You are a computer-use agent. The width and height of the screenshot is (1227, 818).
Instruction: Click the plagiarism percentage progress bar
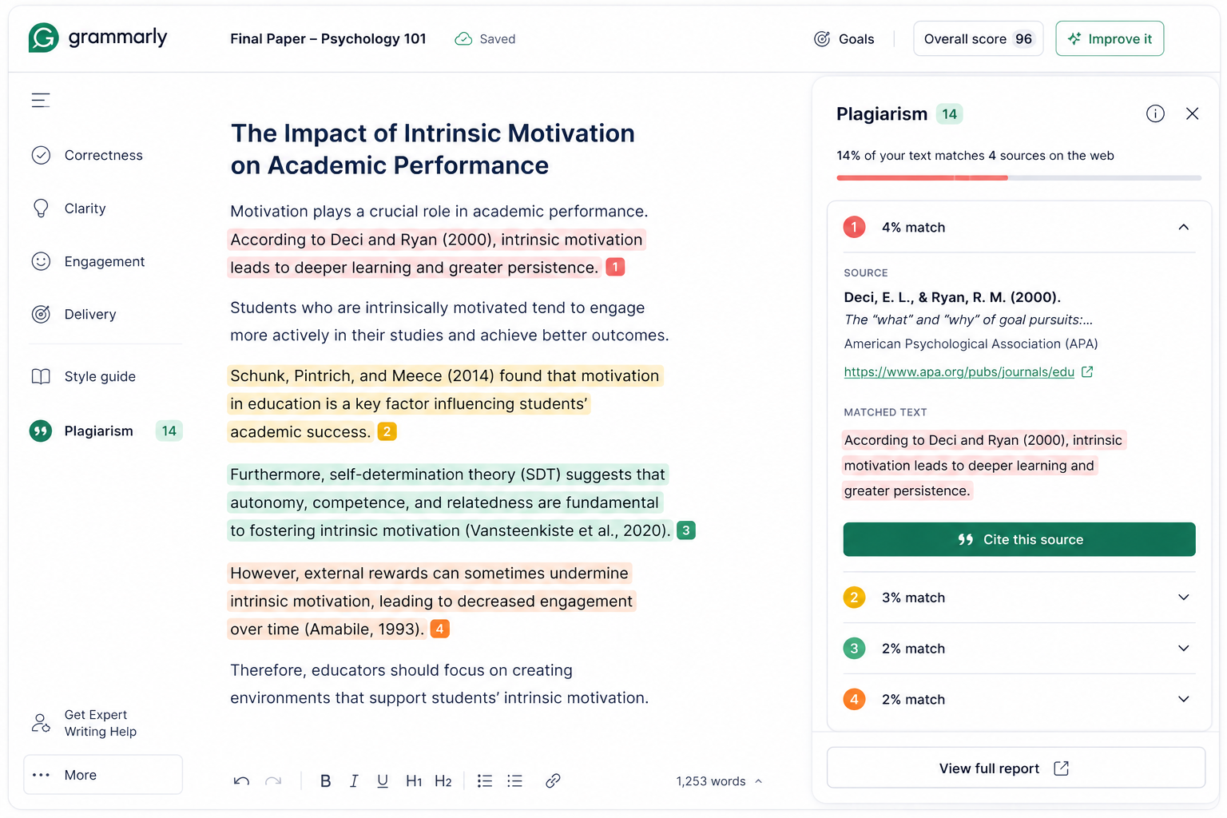pyautogui.click(x=1019, y=177)
